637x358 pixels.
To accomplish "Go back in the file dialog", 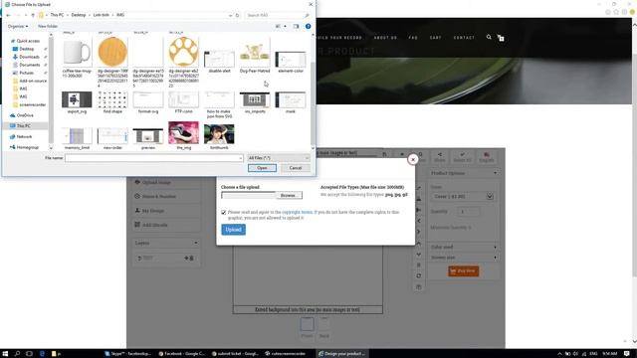I will click(x=9, y=15).
